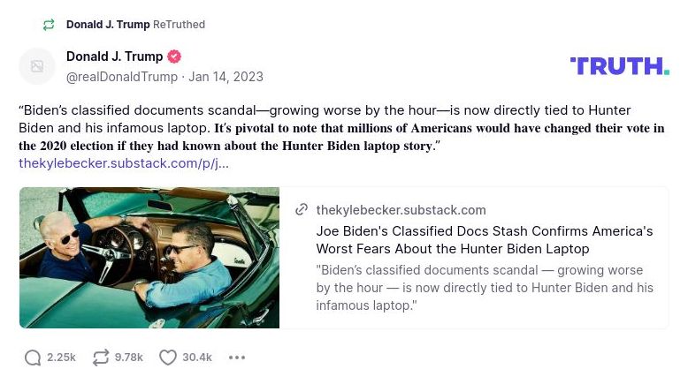The width and height of the screenshot is (688, 384).
Task: Click the red verified badge icon
Action: (x=174, y=56)
